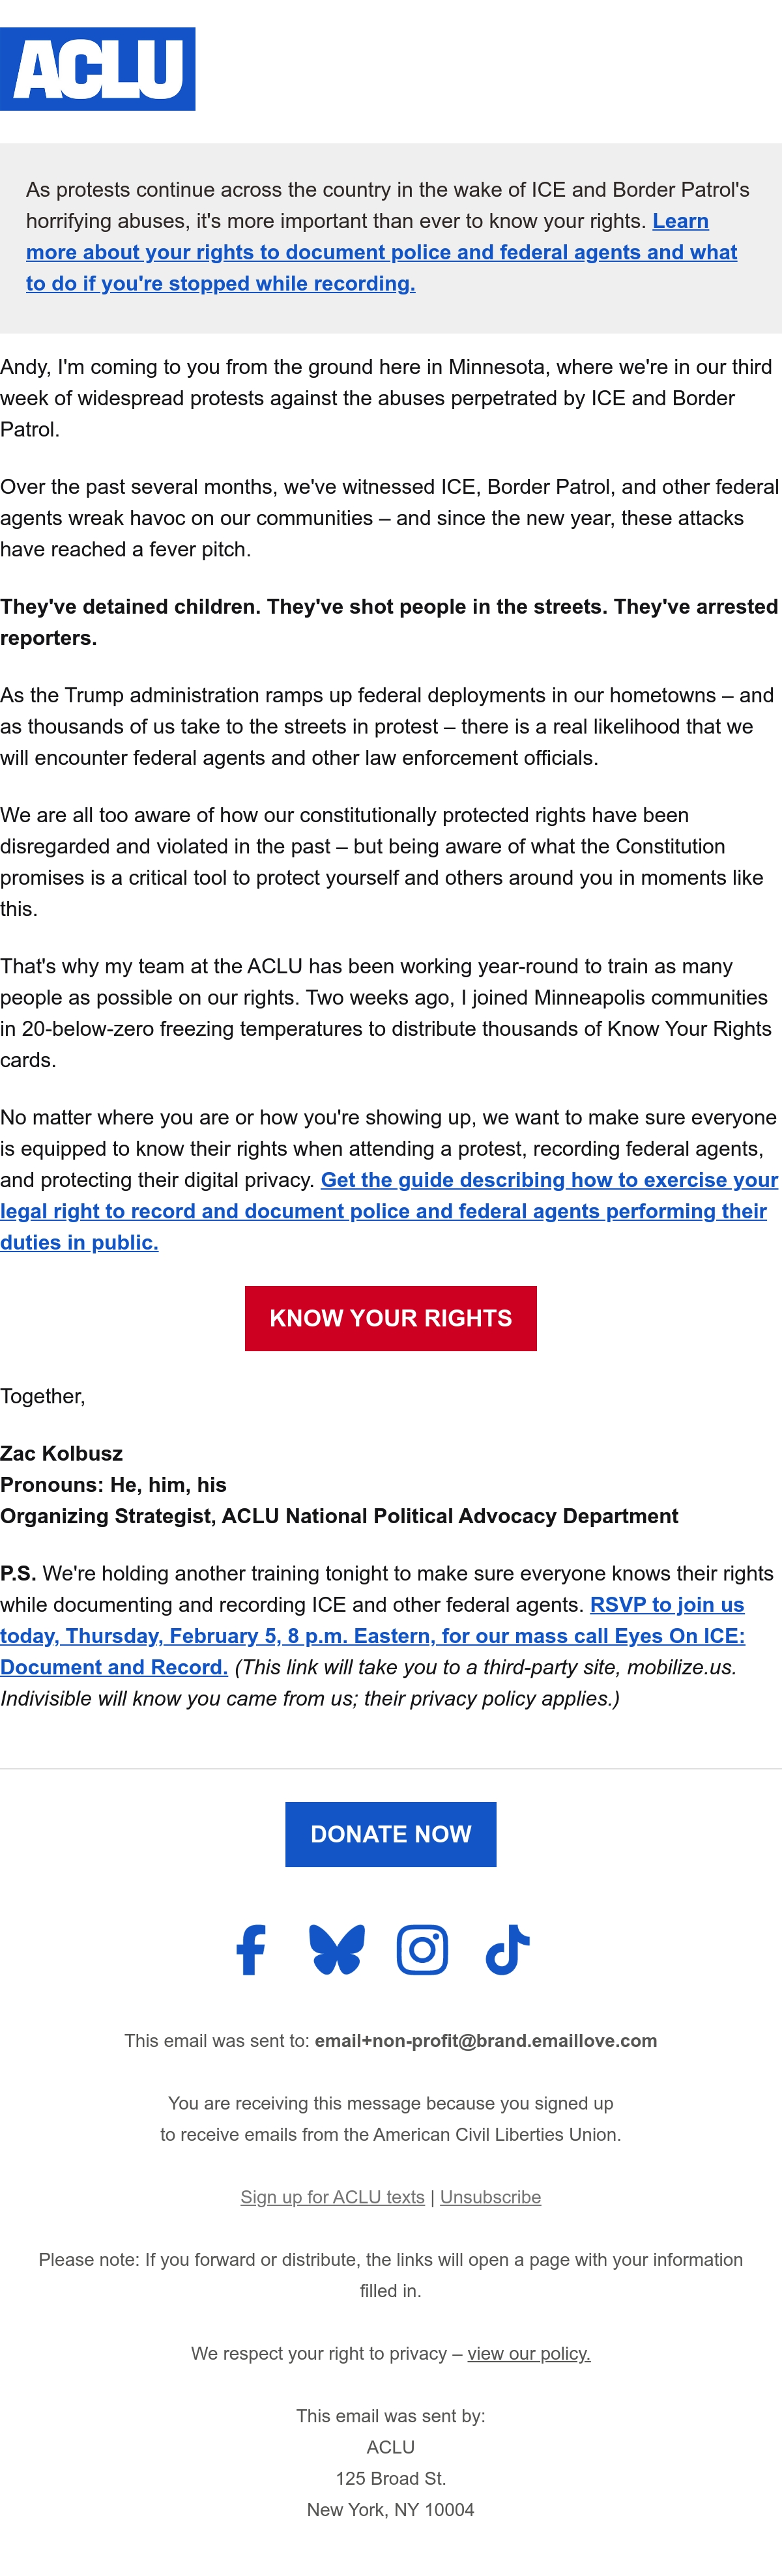The height and width of the screenshot is (2576, 782).
Task: Click the red KNOW YOUR RIGHTS button
Action: click(x=391, y=1318)
